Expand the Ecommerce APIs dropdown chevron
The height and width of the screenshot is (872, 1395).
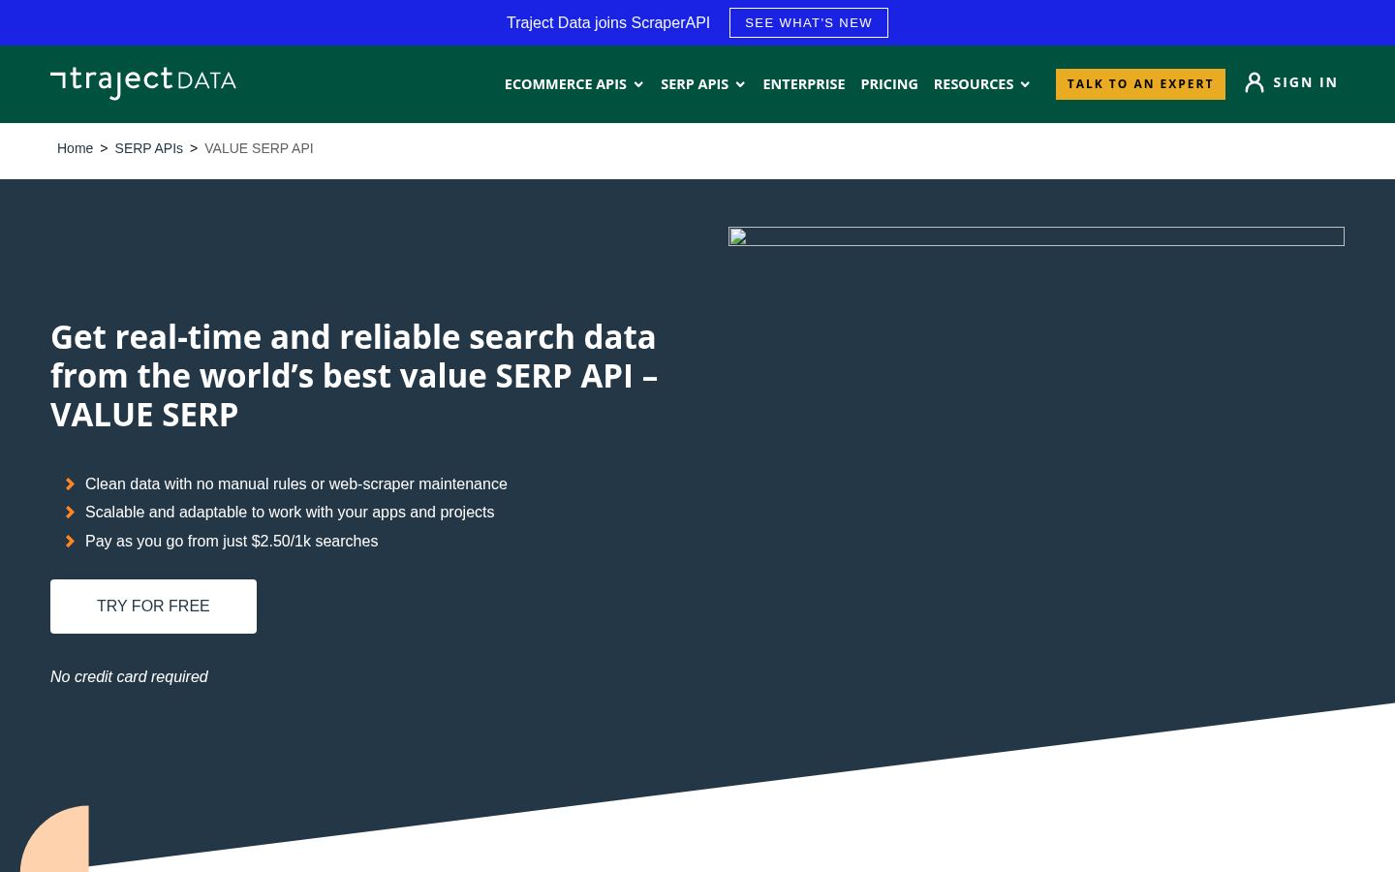point(638,84)
